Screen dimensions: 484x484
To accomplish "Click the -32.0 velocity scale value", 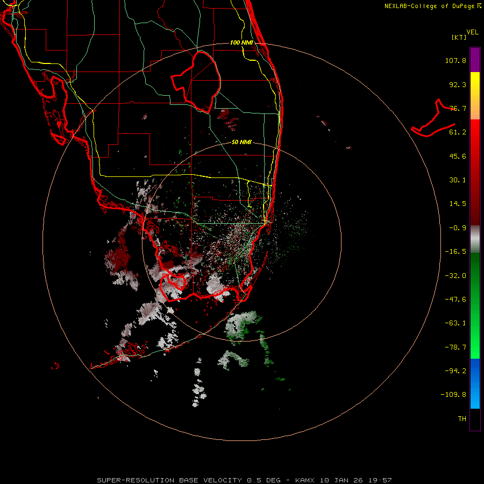I will (x=455, y=276).
